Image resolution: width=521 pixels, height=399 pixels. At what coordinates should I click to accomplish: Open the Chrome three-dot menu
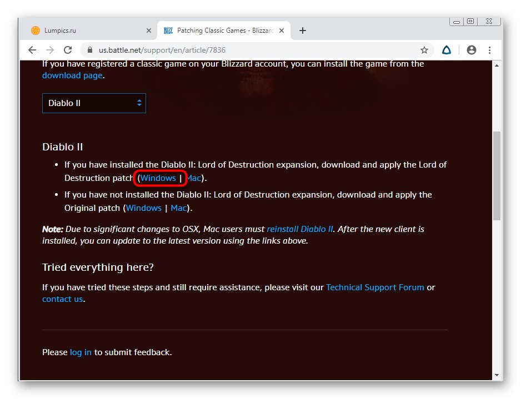[489, 50]
